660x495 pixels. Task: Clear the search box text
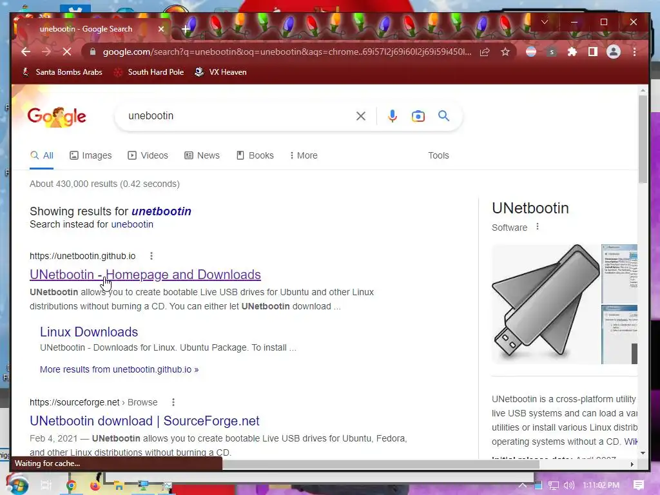pyautogui.click(x=361, y=116)
